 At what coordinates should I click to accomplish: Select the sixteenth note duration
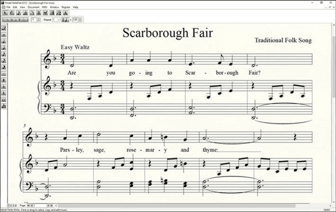coord(4,61)
